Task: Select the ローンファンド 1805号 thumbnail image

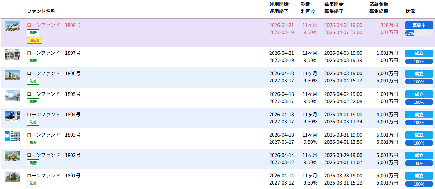Action: click(12, 96)
